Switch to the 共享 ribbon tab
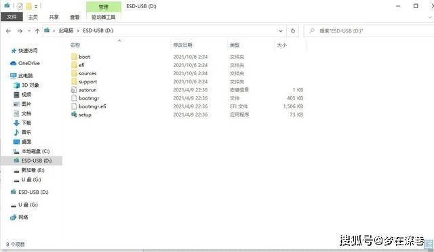Screen dimensions: 434x252 (54, 17)
